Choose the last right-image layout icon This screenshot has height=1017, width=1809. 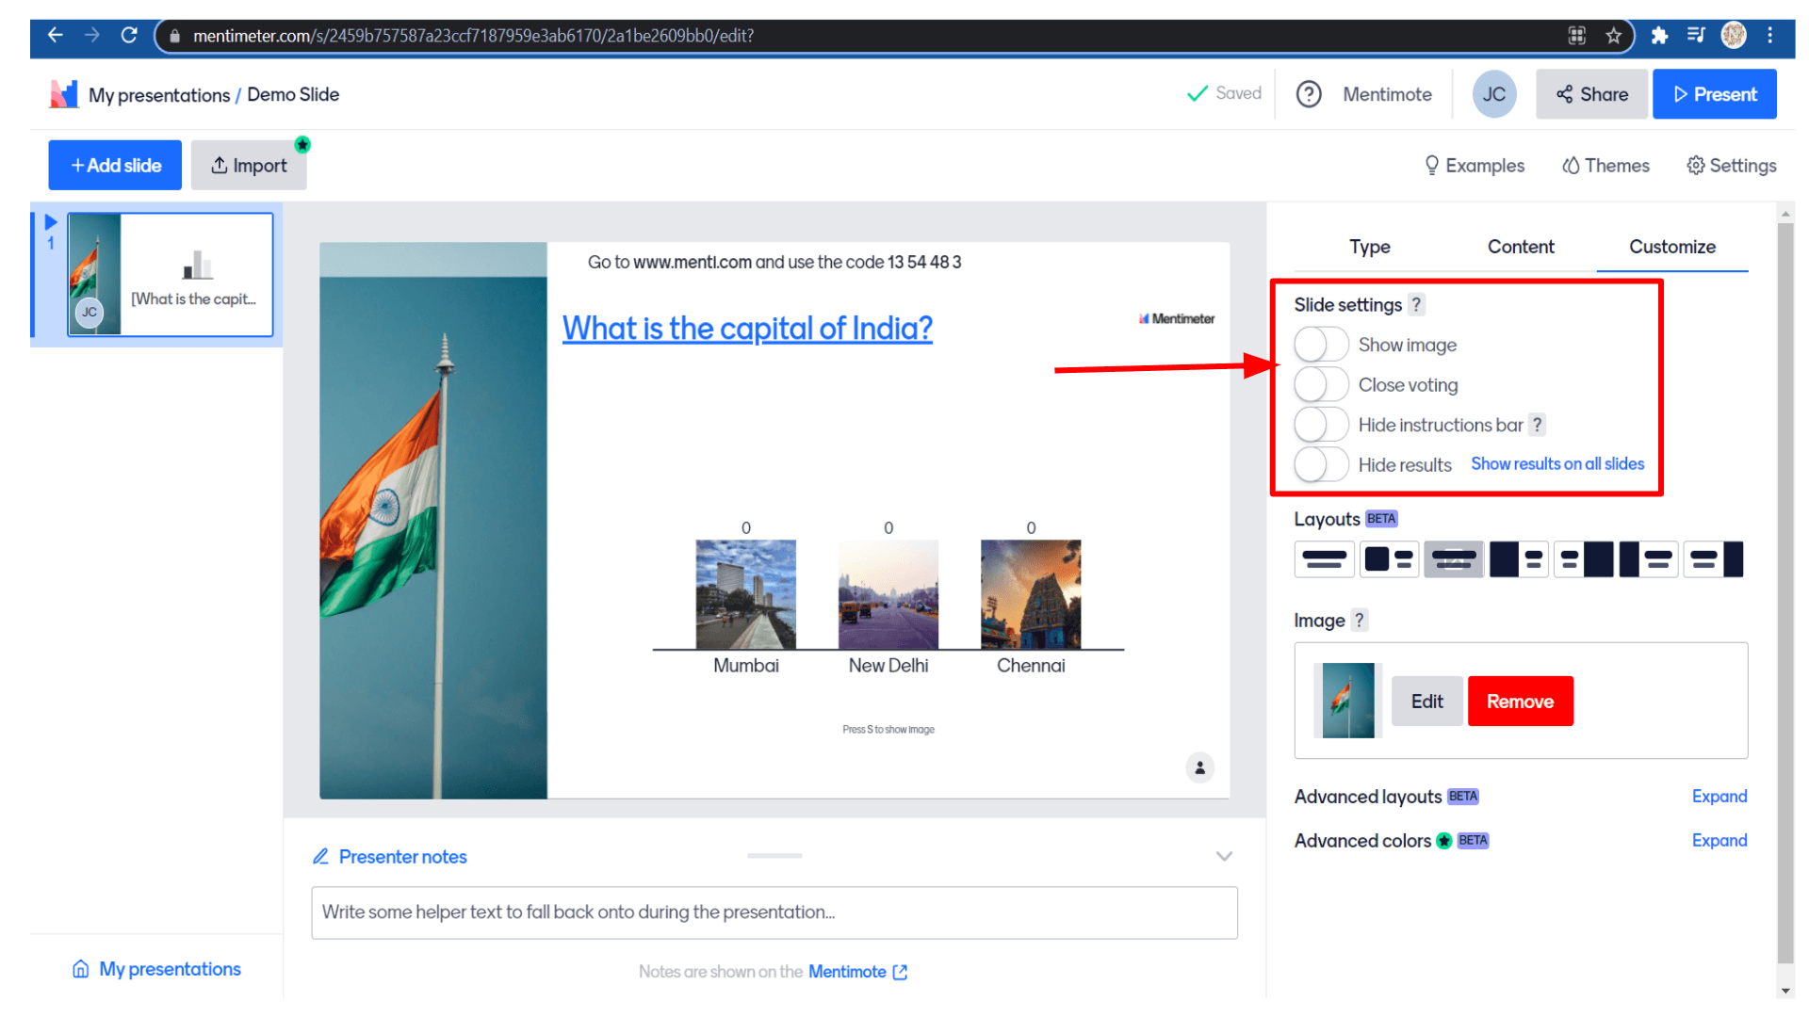(x=1713, y=559)
